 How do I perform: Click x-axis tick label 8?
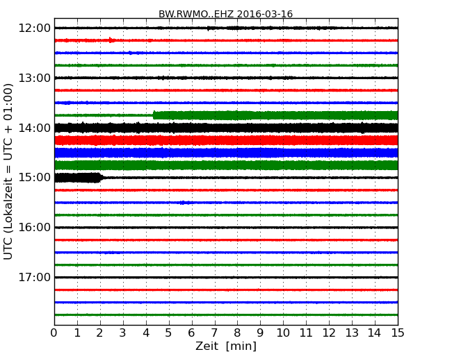pyautogui.click(x=237, y=333)
